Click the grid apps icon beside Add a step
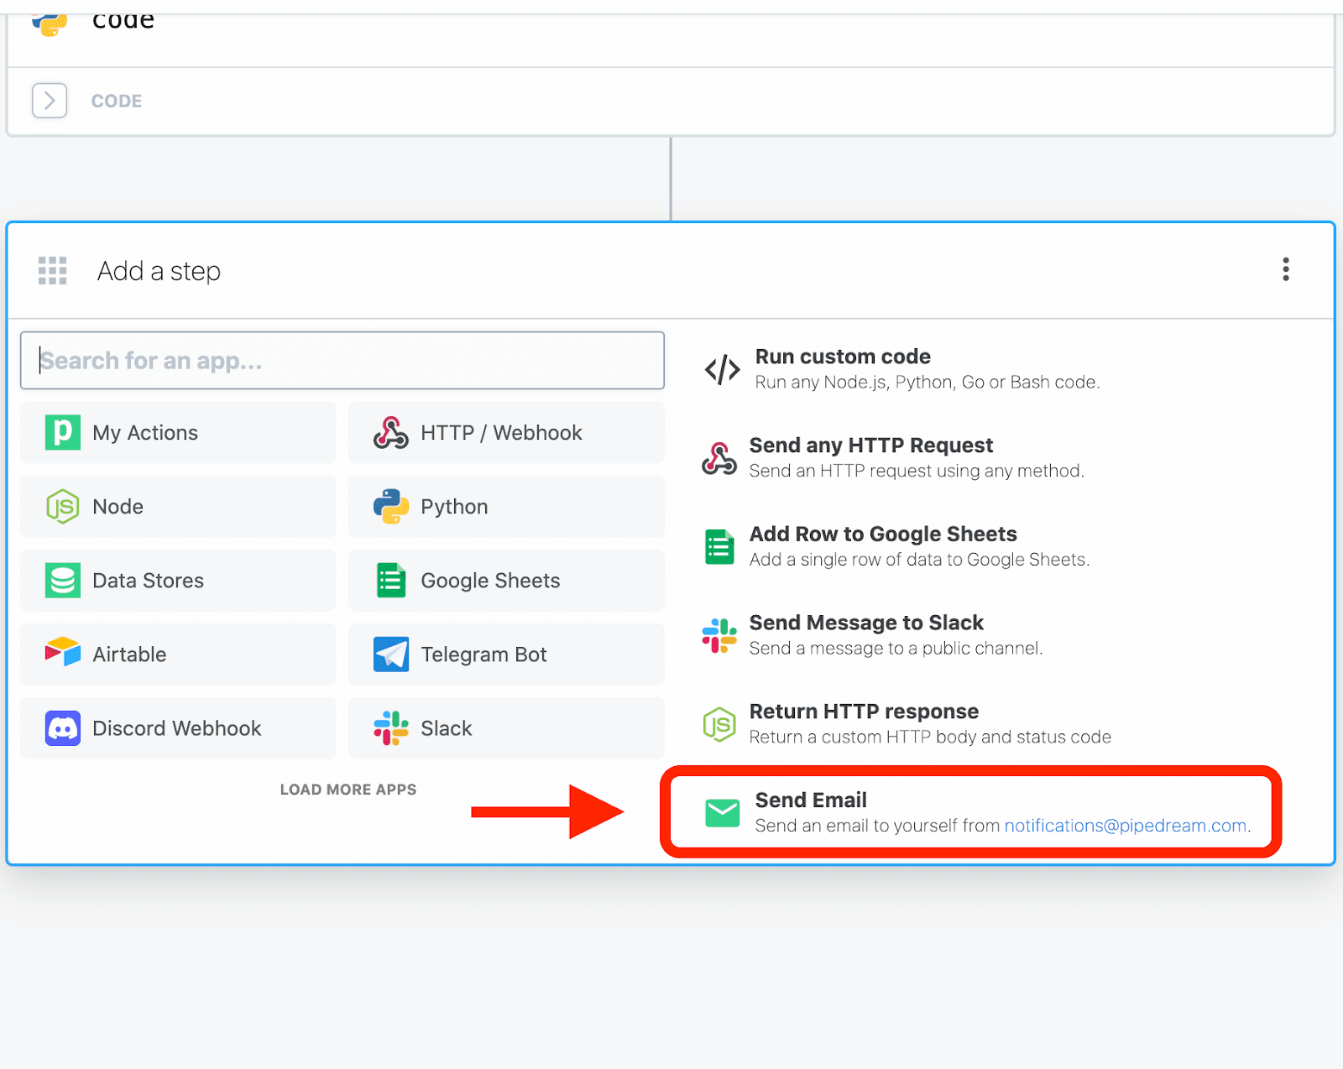Screen dimensions: 1343x1069 click(52, 271)
